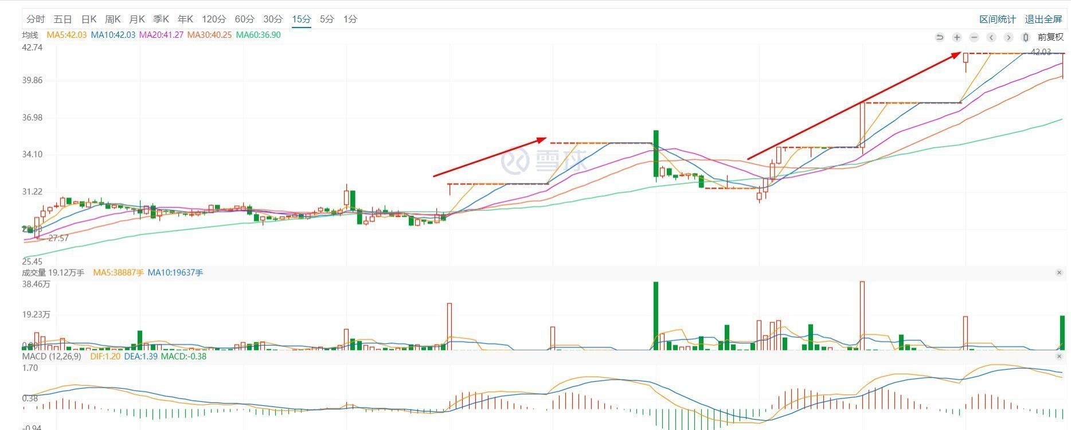Click the 42.74 price axis label

coord(33,48)
